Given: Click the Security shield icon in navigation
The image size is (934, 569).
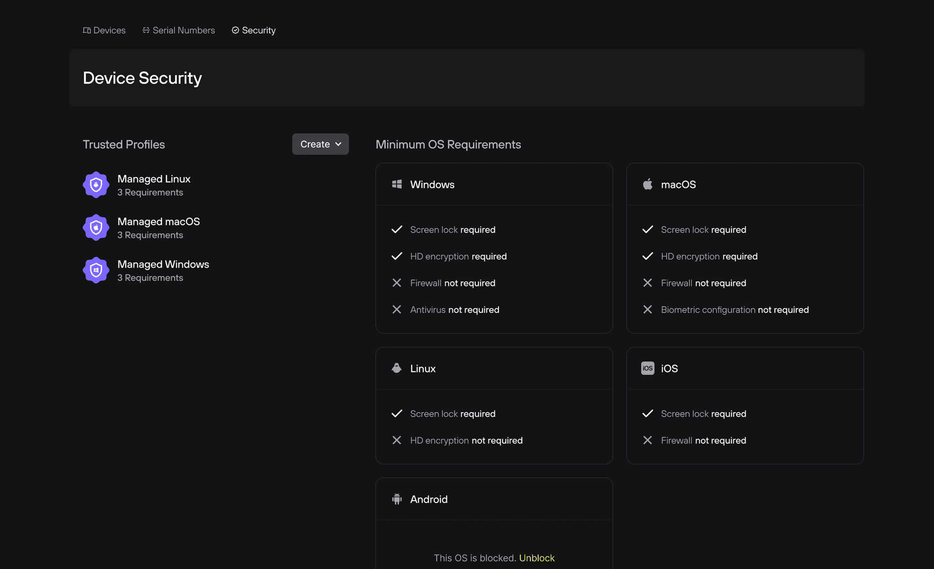Looking at the screenshot, I should (x=235, y=30).
